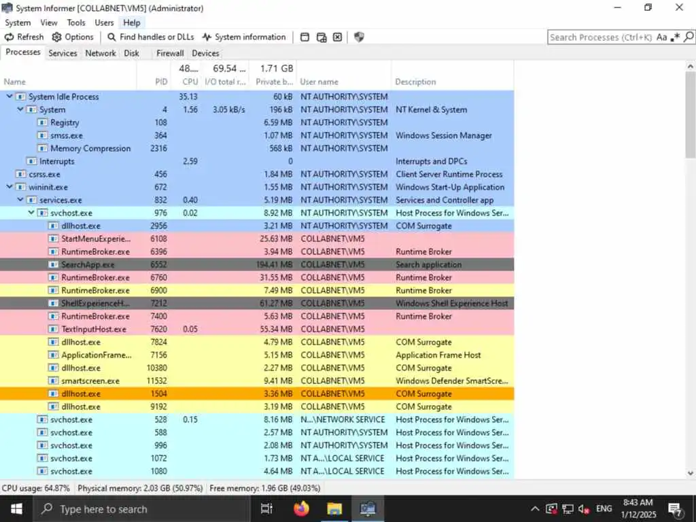Select the ShellExperienceHost process icon
Screen dimensions: 696x522
(x=53, y=303)
